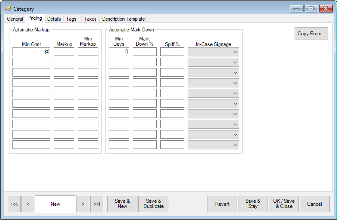Image resolution: width=338 pixels, height=220 pixels.
Task: Click the Copy From... button
Action: (311, 34)
